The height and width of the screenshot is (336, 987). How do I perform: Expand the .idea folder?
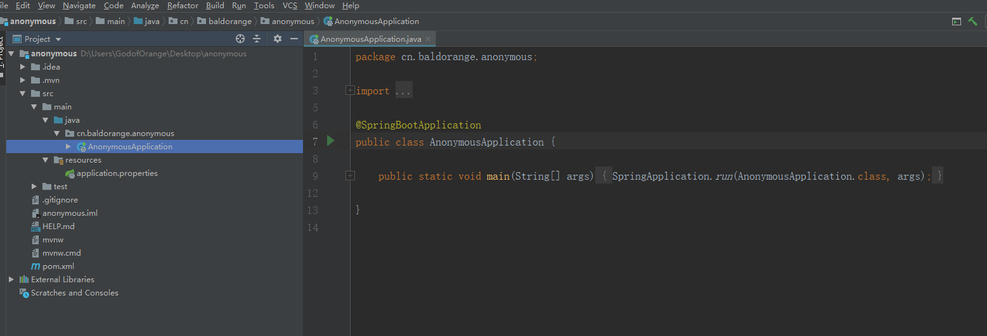[x=23, y=67]
